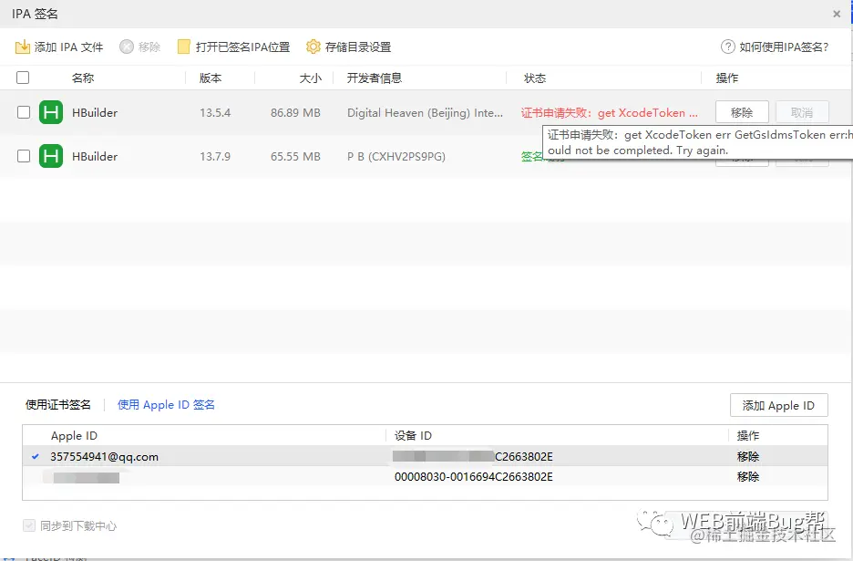Check the HBuilder 13.5.4 row checkbox
This screenshot has height=561, width=853.
point(24,112)
